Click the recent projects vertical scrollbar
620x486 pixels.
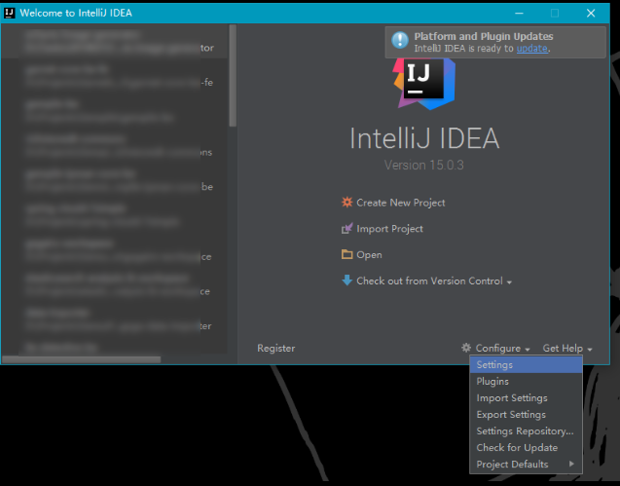point(233,76)
